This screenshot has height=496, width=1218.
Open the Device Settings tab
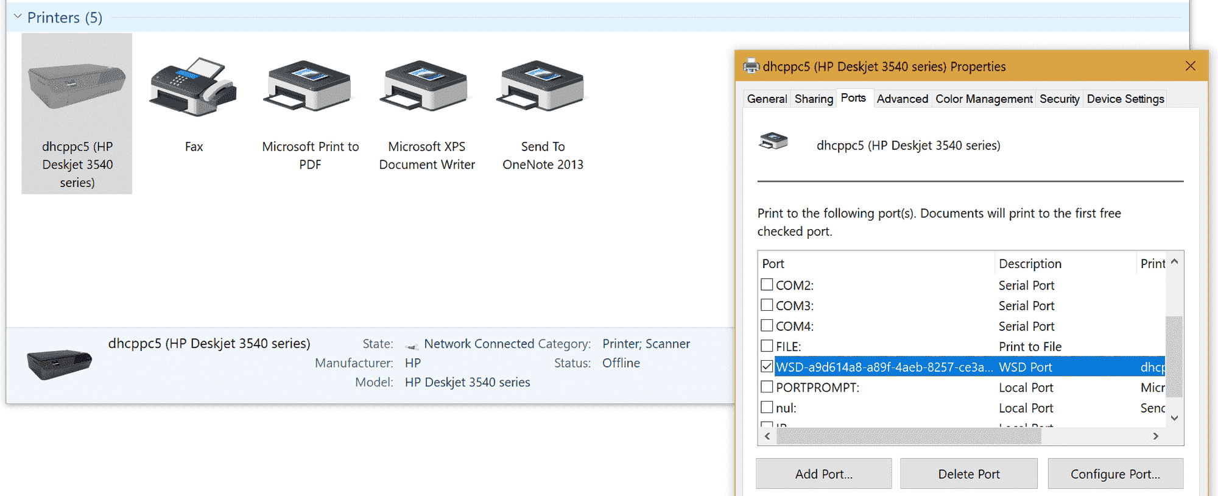pyautogui.click(x=1125, y=99)
